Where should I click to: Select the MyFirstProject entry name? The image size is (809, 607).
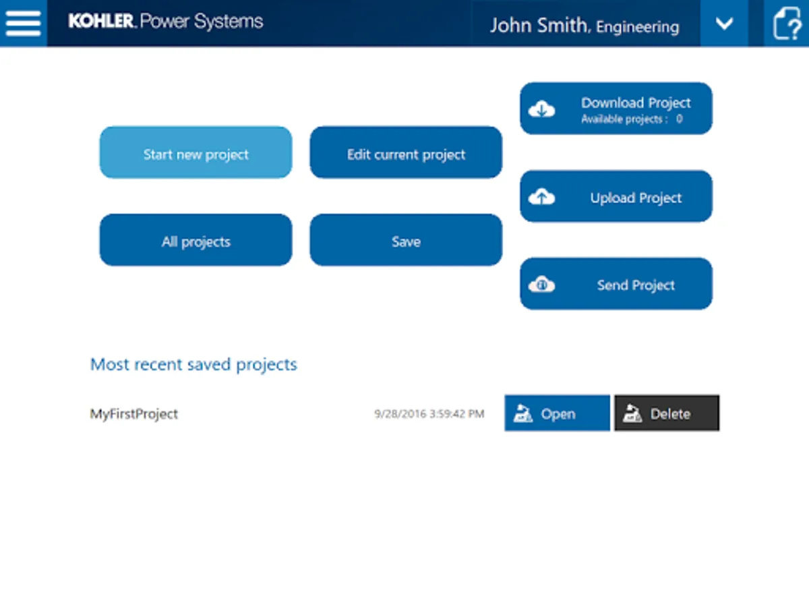pos(134,414)
